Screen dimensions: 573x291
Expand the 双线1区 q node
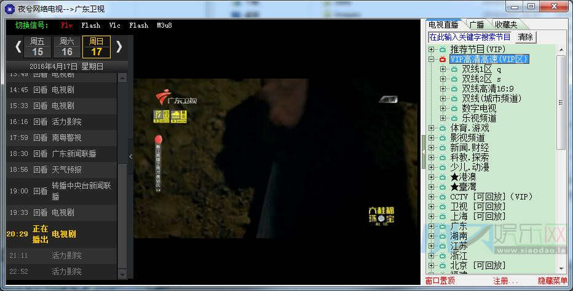tap(443, 69)
